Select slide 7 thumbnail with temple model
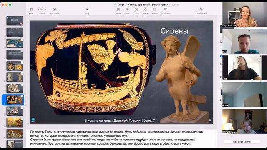 click(x=15, y=88)
